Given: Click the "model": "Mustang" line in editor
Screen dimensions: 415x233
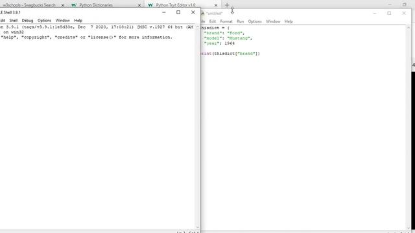Looking at the screenshot, I should tap(228, 38).
